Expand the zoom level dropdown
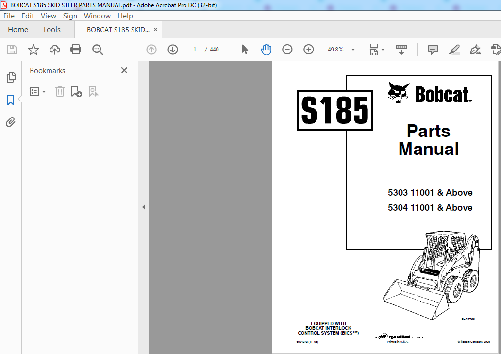Screen dimensions: 501x354 (353, 50)
